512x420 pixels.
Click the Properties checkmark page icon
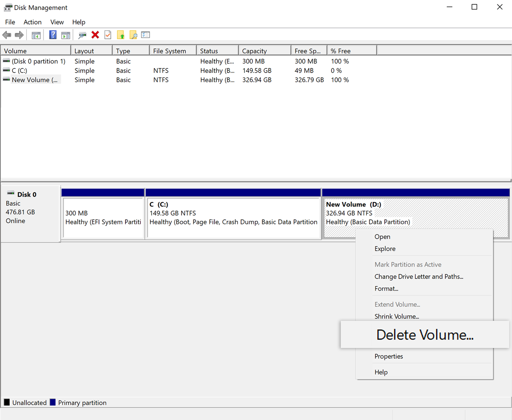pyautogui.click(x=108, y=35)
